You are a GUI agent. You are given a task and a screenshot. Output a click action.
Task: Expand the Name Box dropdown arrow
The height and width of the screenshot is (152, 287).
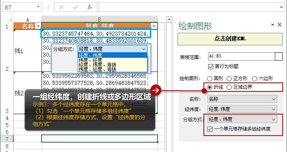click(38, 7)
